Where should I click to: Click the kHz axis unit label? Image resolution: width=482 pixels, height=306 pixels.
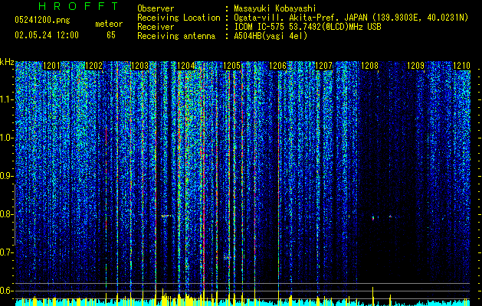coord(7,62)
